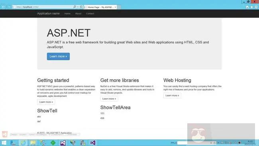Click the blue Learn more button
The width and height of the screenshot is (259, 146).
(x=58, y=56)
